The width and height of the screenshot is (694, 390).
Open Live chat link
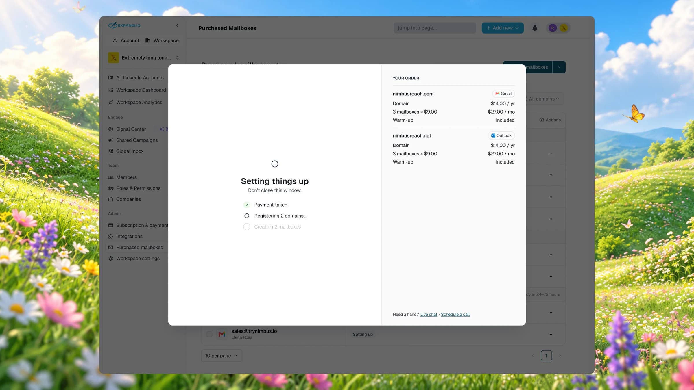coord(429,314)
